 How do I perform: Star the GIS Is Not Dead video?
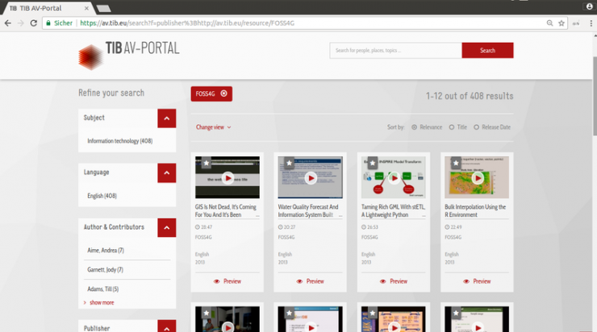207,163
